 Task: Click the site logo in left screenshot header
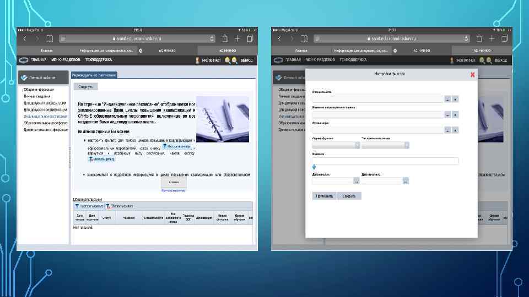(x=24, y=60)
